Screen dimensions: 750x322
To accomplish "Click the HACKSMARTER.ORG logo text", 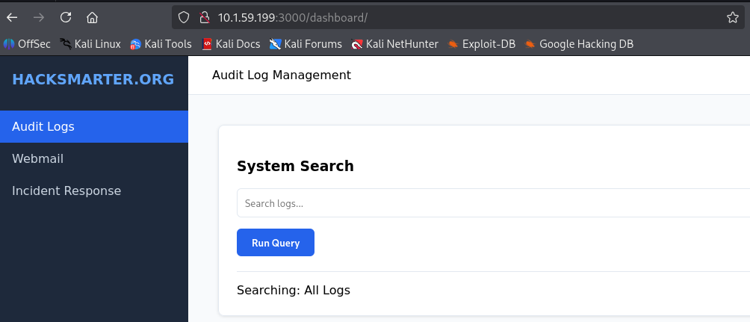I will 93,79.
